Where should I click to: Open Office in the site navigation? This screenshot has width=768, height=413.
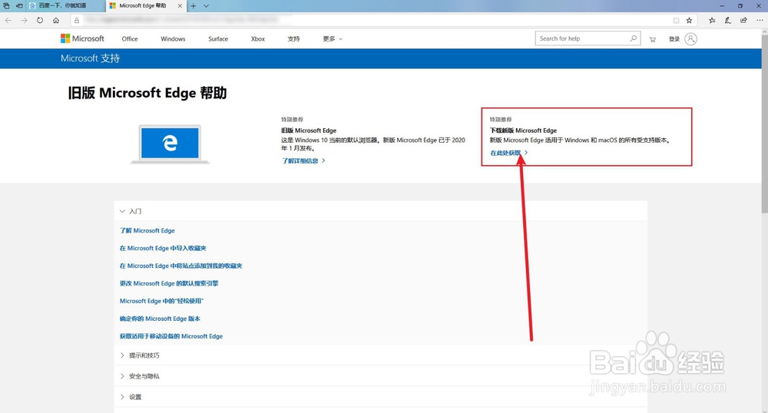(130, 38)
